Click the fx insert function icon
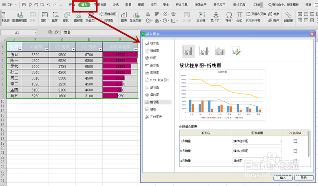The height and width of the screenshot is (186, 318). pos(56,32)
